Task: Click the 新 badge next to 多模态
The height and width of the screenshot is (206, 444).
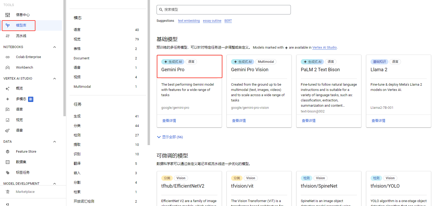Action: [31, 99]
